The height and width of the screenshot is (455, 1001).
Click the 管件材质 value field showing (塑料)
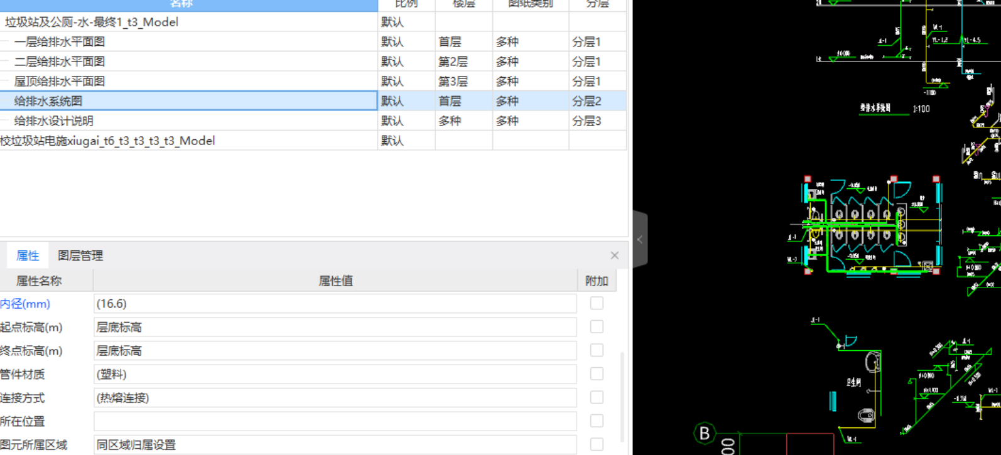(335, 374)
